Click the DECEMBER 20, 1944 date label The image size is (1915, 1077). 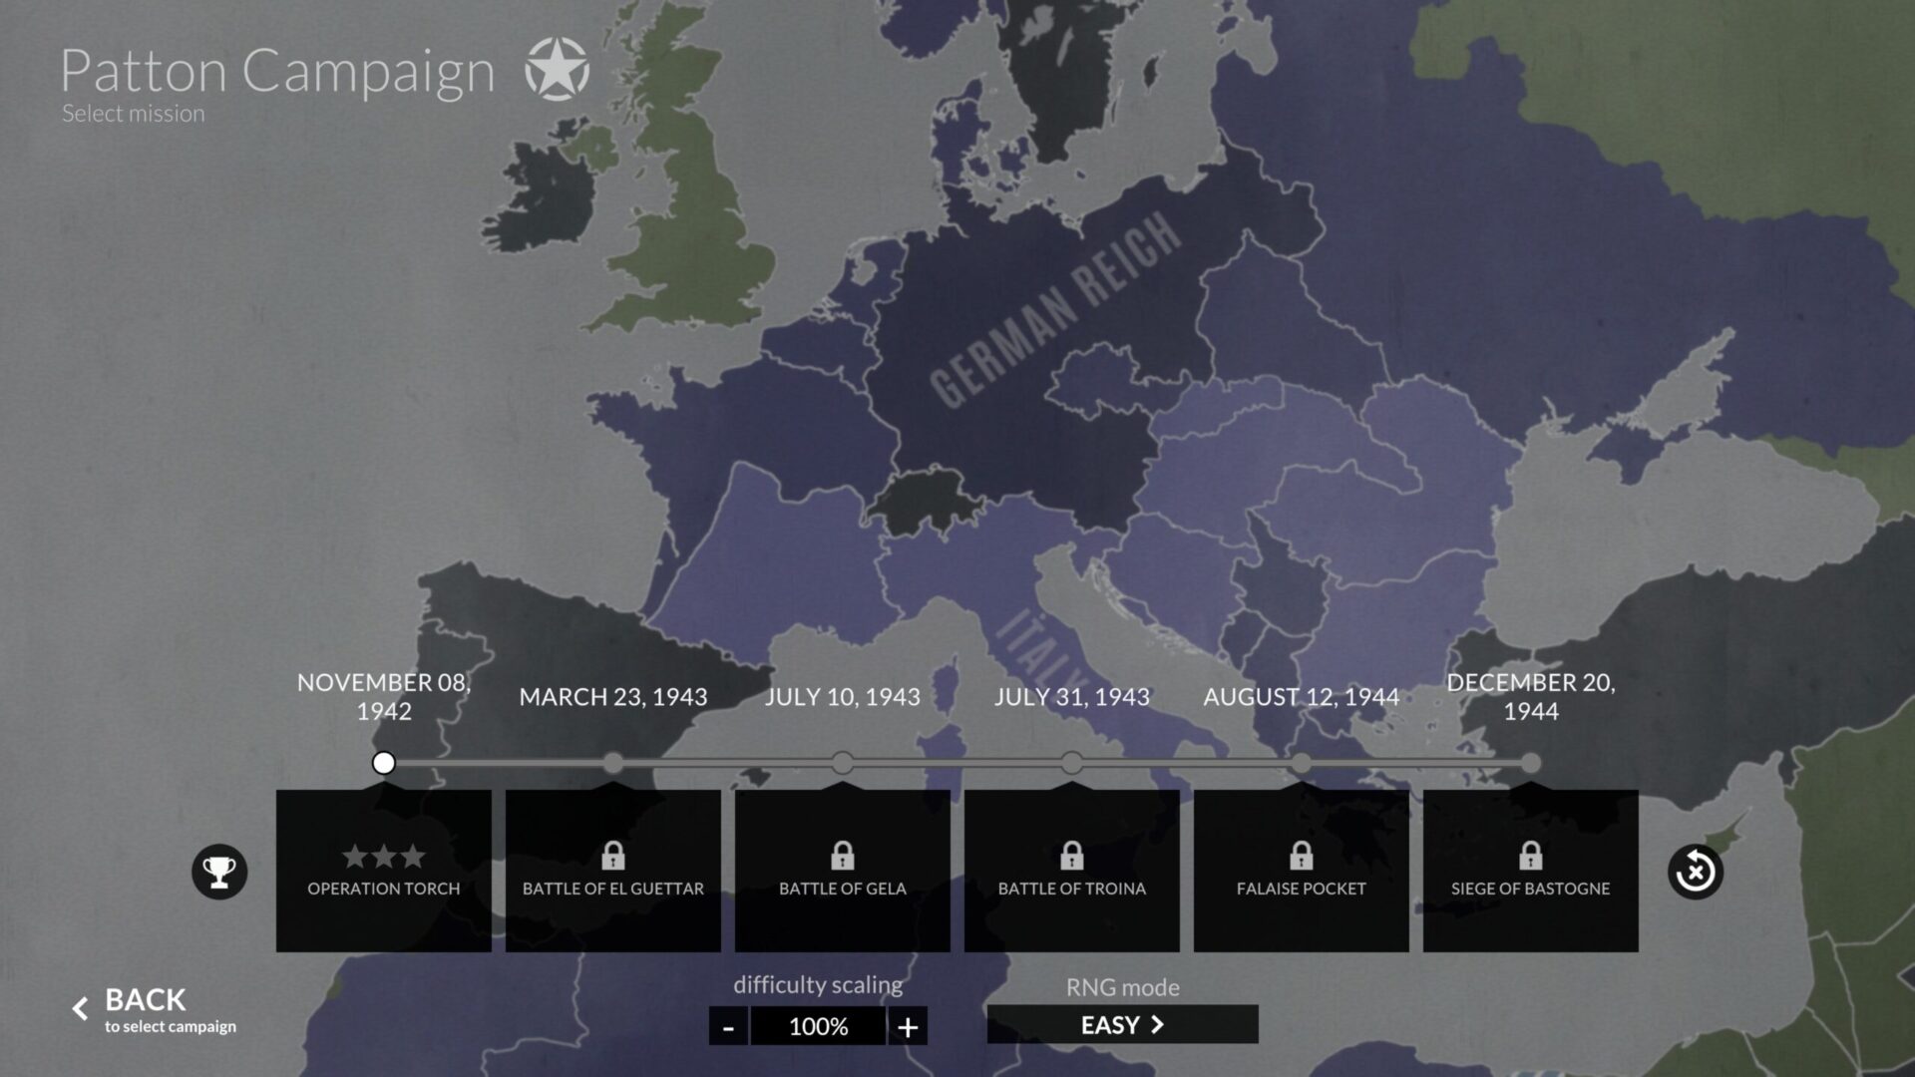[x=1531, y=696]
